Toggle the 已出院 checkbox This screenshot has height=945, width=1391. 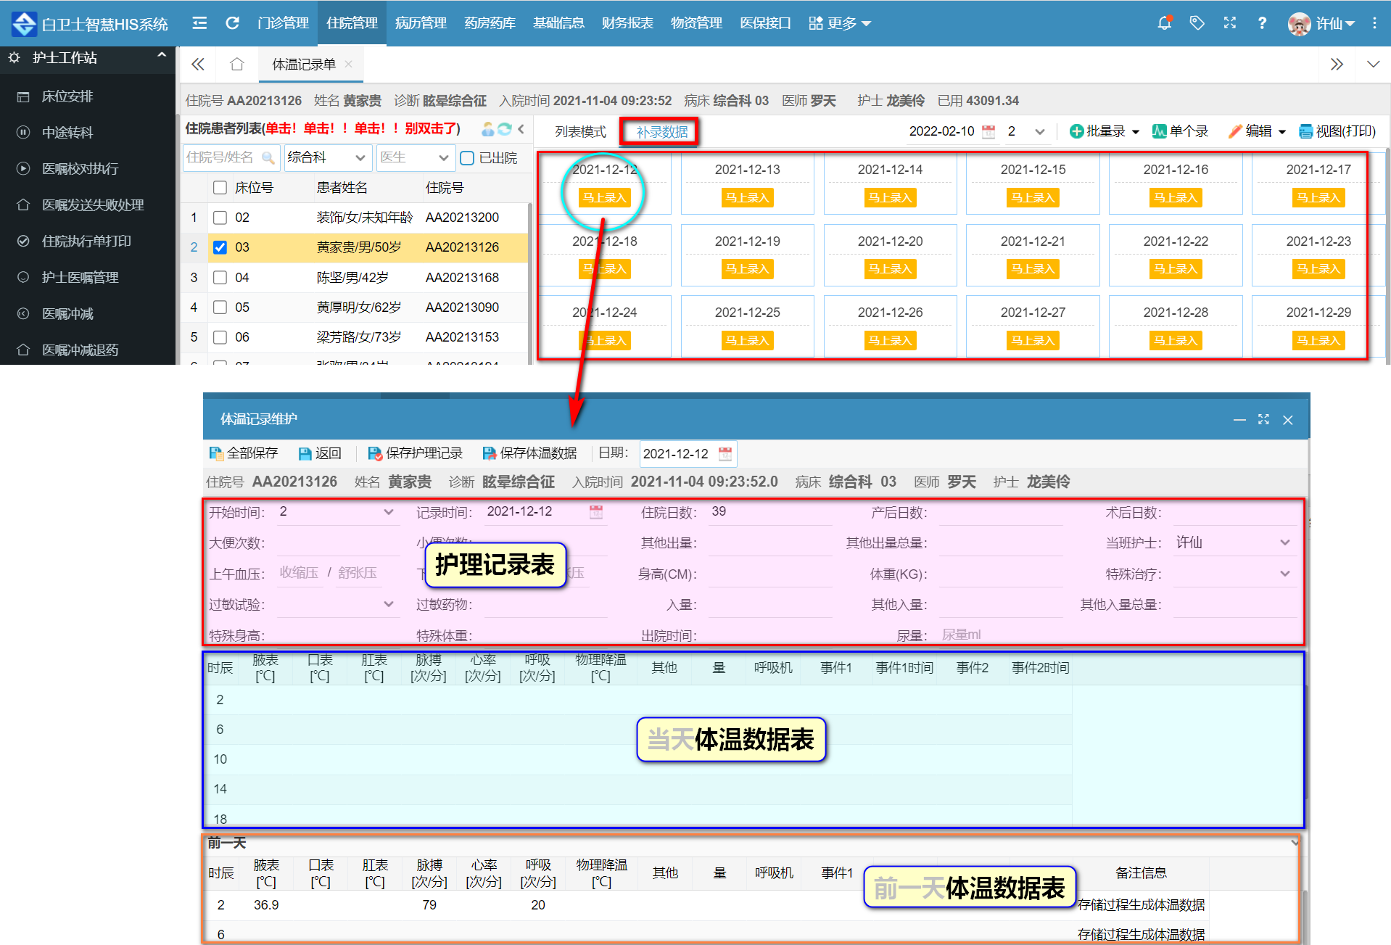pos(468,158)
